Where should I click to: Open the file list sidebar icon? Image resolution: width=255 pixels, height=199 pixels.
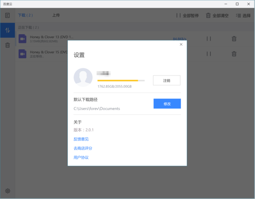[x=8, y=15]
